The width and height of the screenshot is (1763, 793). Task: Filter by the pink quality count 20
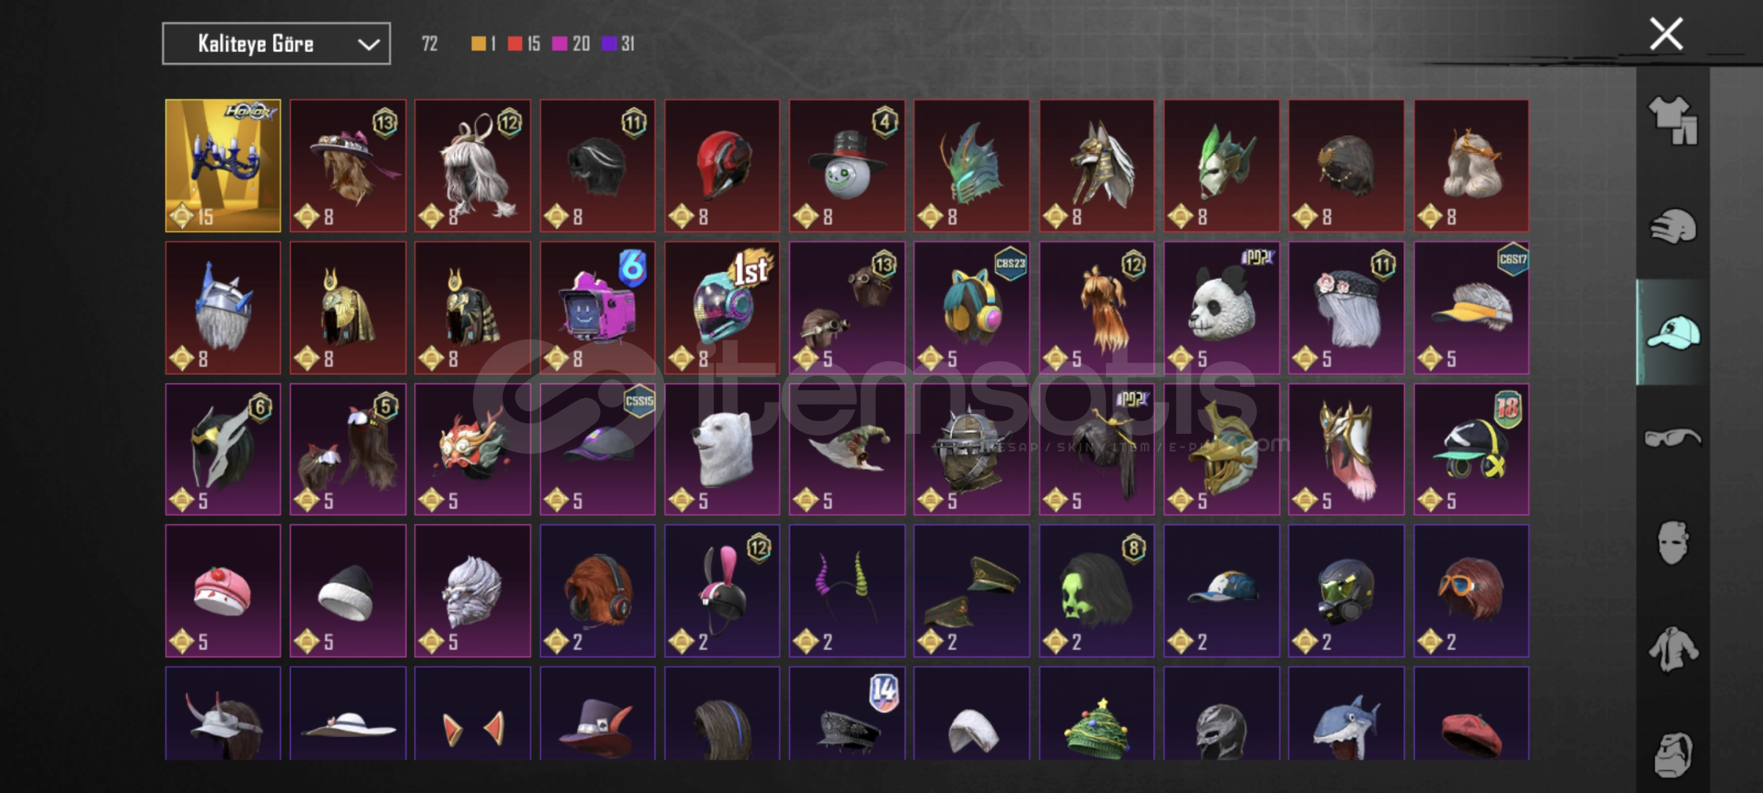pyautogui.click(x=571, y=44)
